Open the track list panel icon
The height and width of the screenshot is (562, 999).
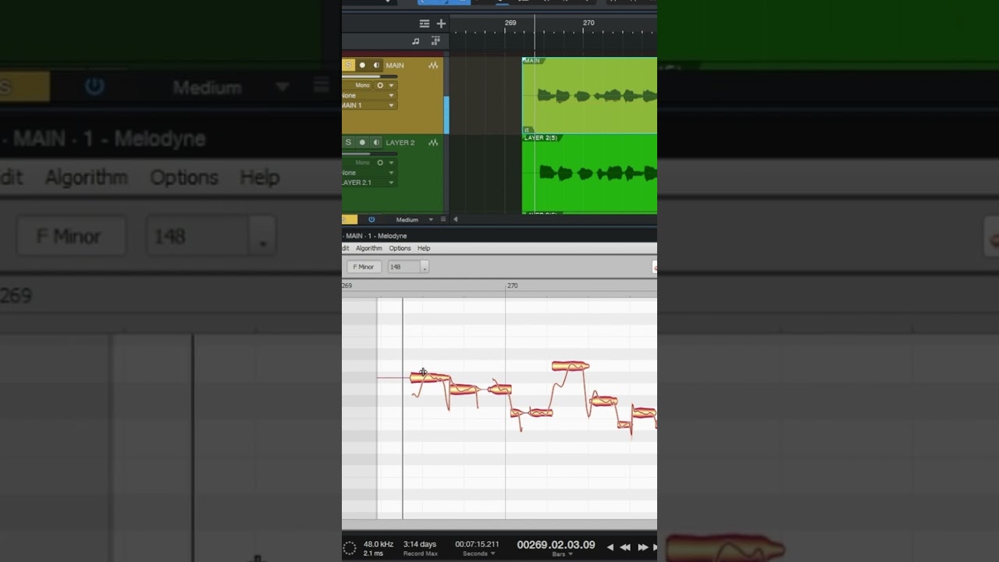pos(424,23)
